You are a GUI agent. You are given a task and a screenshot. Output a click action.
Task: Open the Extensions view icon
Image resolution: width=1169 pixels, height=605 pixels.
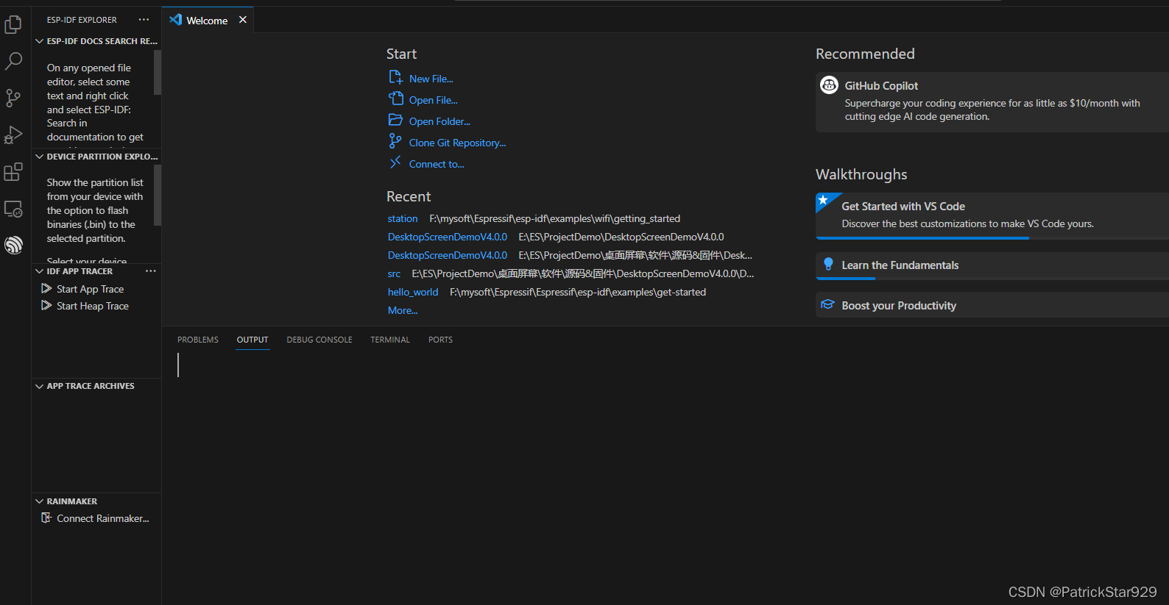13,172
